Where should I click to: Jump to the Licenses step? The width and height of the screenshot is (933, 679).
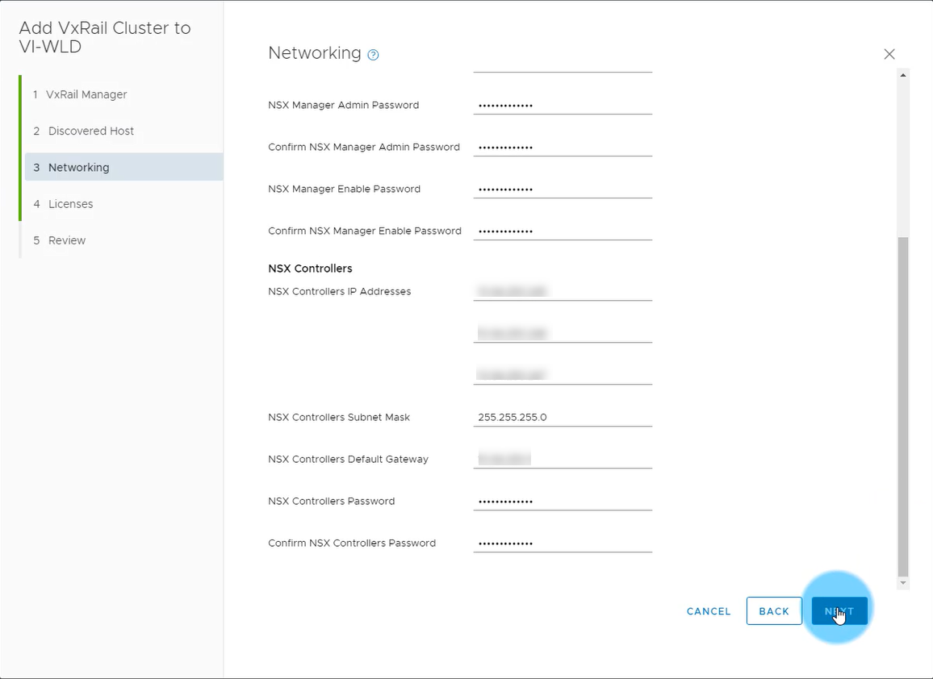[x=70, y=204]
